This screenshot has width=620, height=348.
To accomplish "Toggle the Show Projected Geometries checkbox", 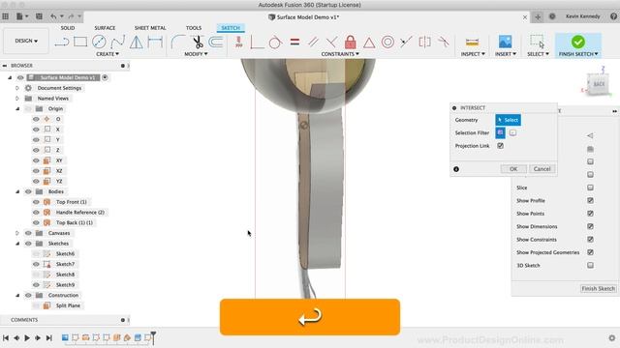I will click(x=590, y=252).
